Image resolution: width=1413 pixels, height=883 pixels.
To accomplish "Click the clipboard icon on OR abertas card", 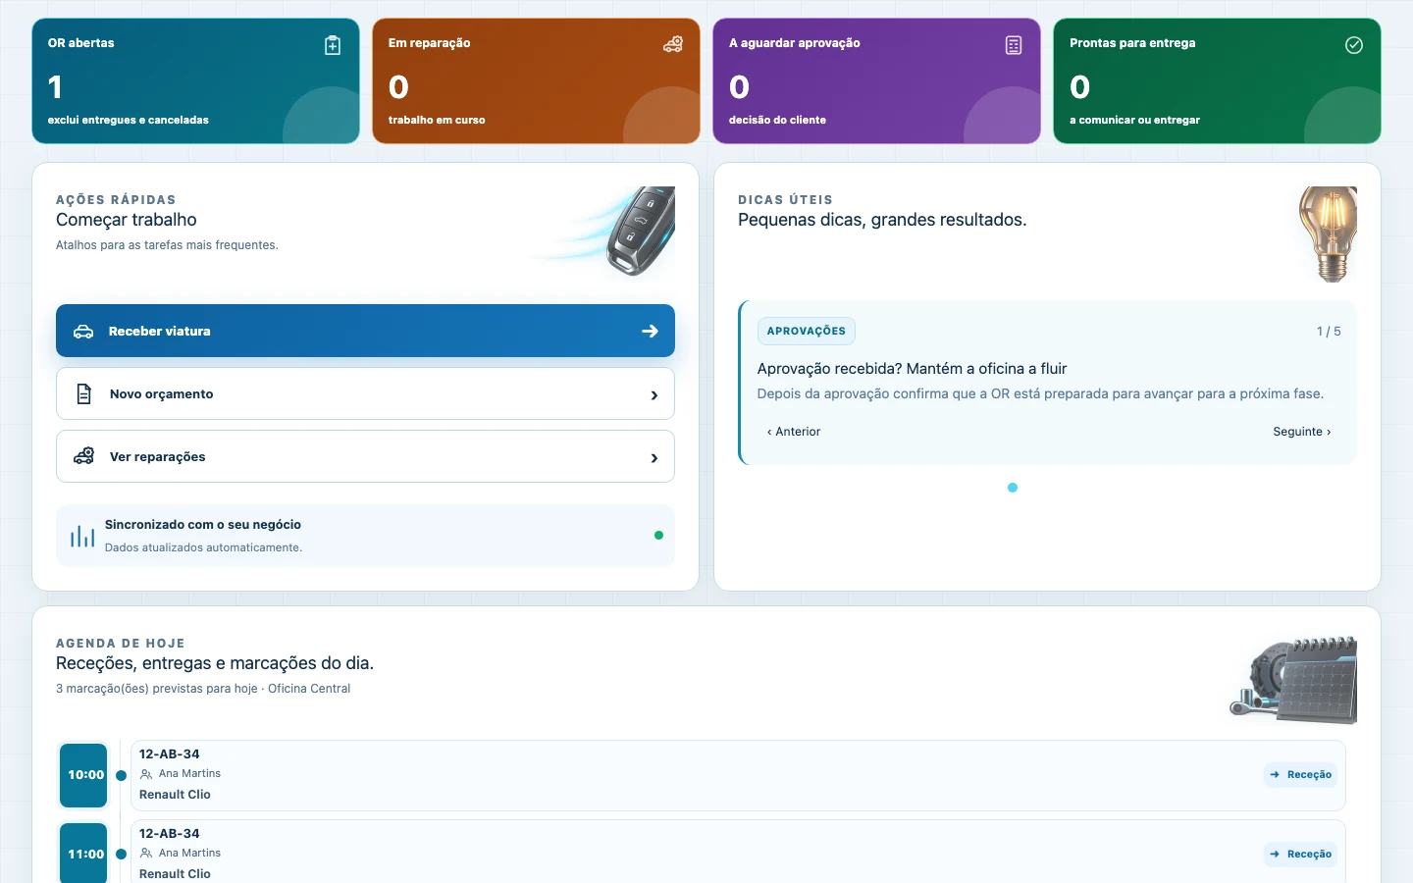I will click(x=333, y=45).
